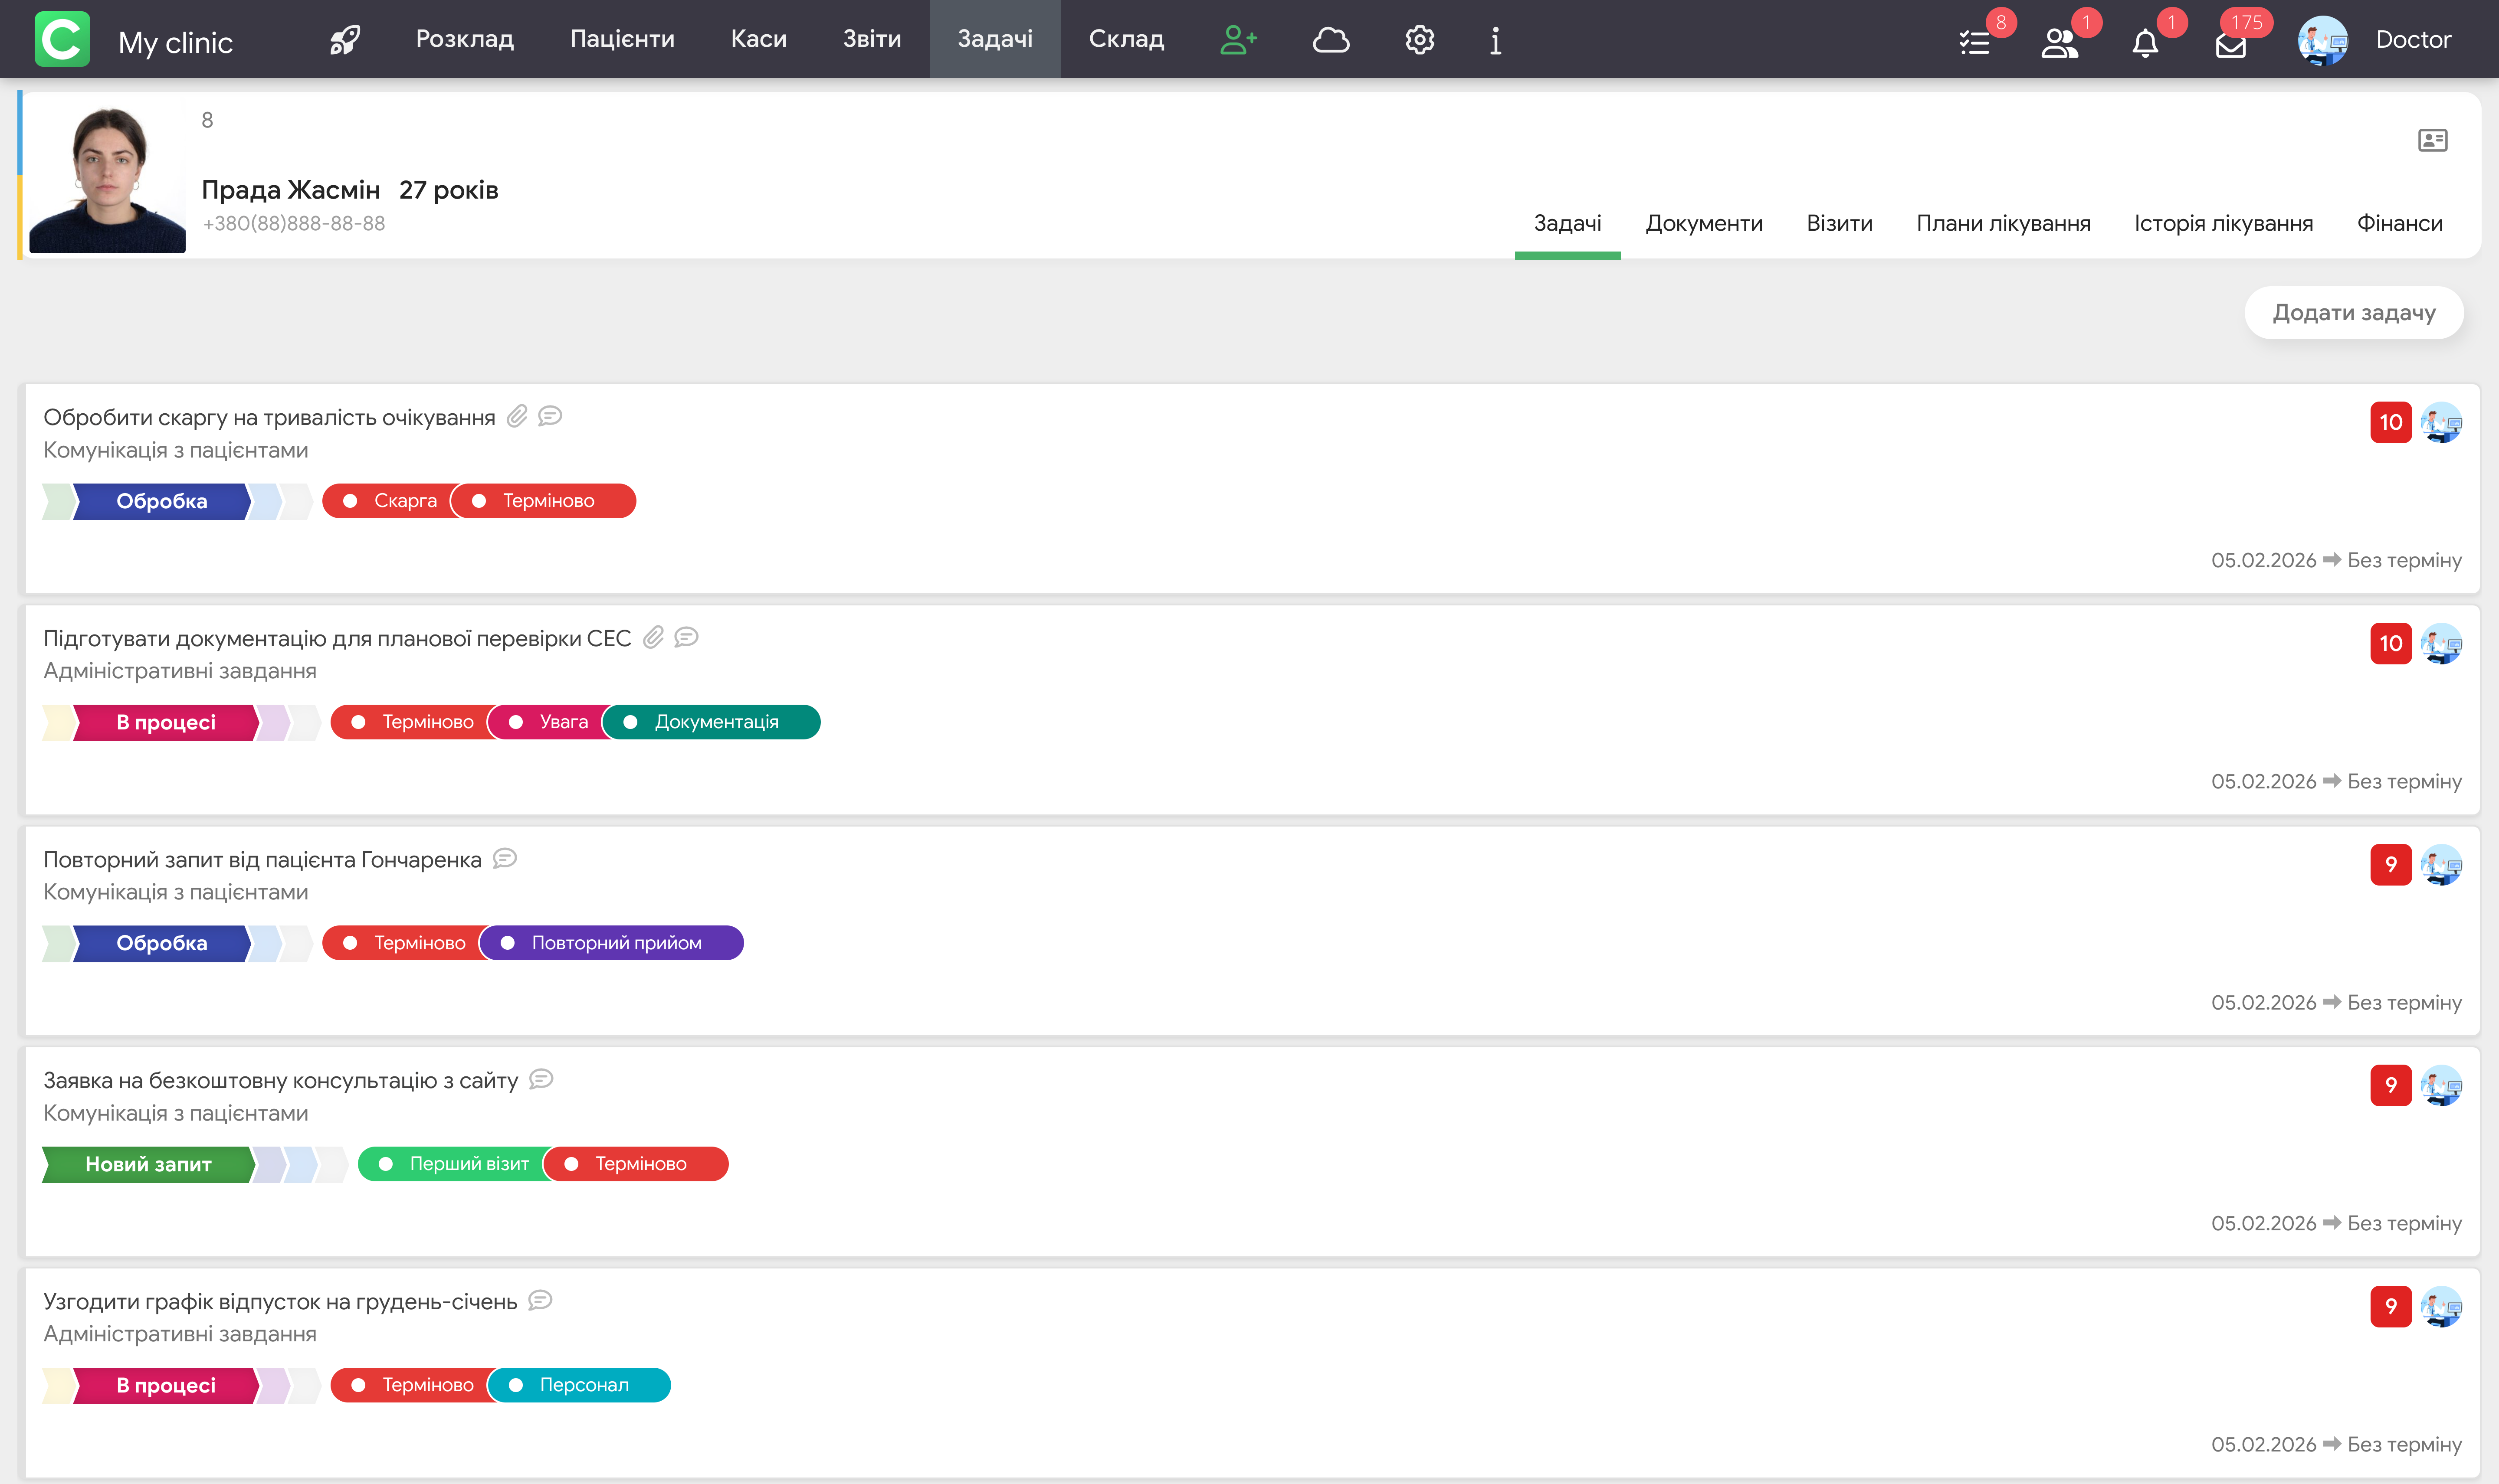
Task: Click the bell notifications icon
Action: coord(2145,42)
